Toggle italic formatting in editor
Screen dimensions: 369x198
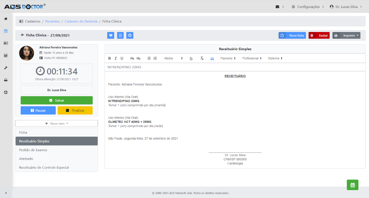click(115, 58)
